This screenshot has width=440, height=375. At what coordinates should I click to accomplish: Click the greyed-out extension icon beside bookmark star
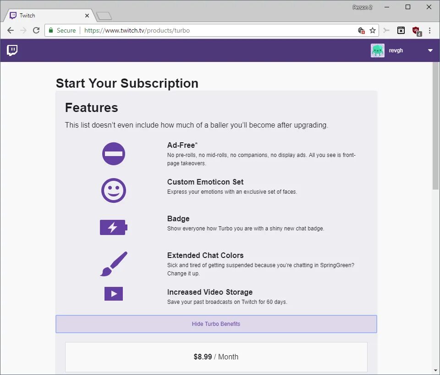click(386, 30)
